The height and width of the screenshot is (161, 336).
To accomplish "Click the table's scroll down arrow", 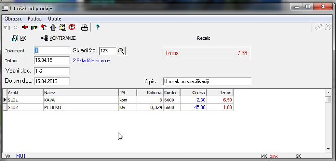I will click(328, 149).
